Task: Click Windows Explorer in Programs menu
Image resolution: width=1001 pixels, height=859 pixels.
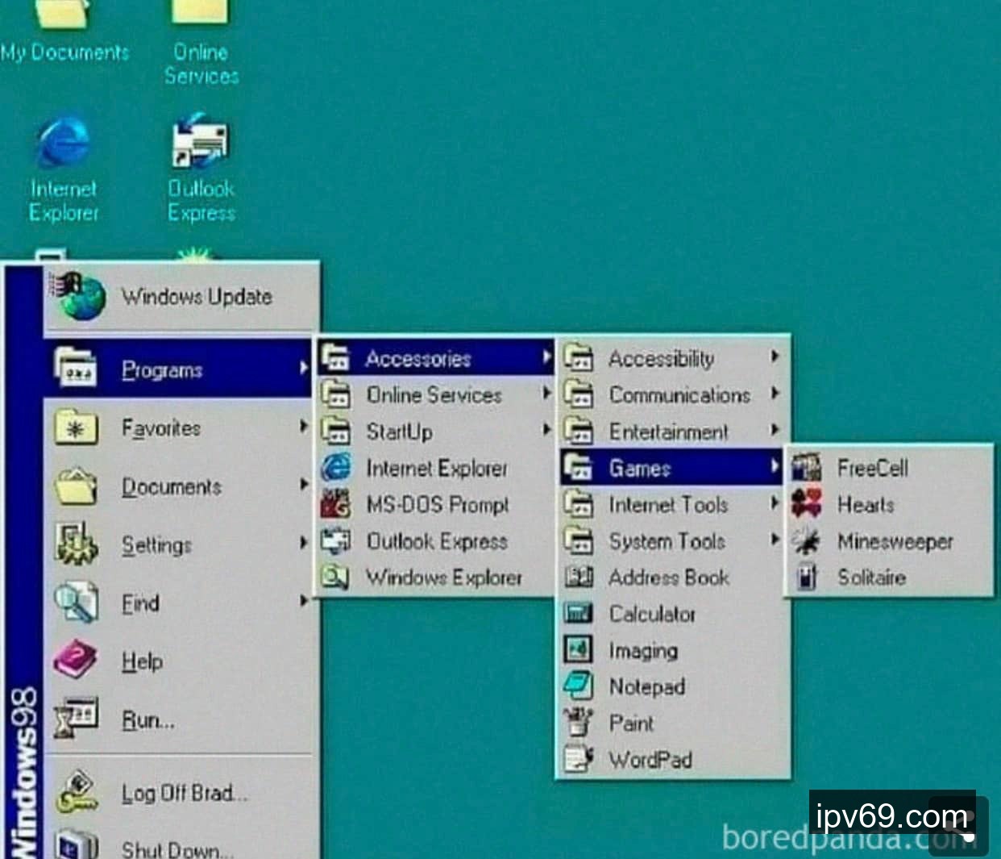Action: point(443,578)
